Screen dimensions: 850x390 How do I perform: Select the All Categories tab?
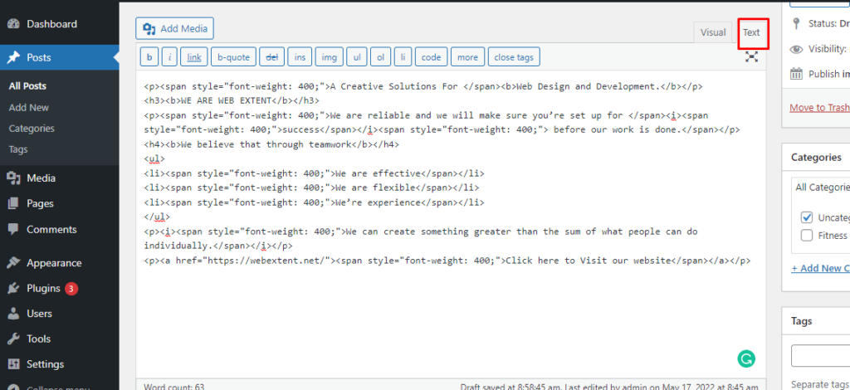click(x=821, y=187)
